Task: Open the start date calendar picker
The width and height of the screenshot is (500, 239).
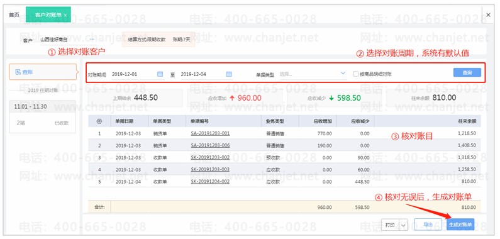Action: point(160,74)
